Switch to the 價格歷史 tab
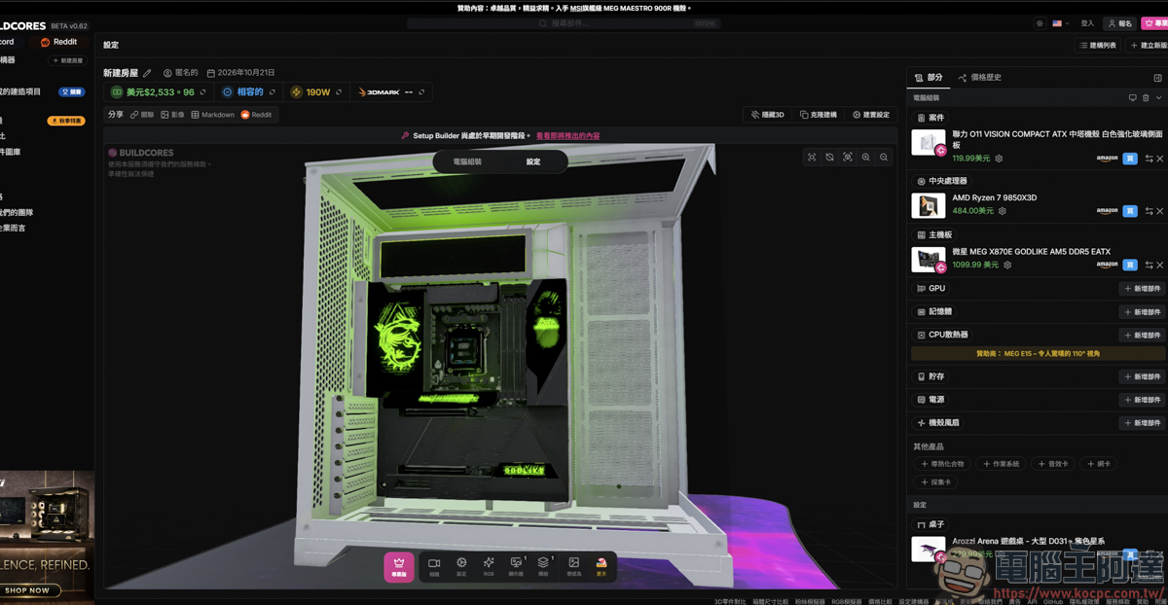 tap(980, 78)
